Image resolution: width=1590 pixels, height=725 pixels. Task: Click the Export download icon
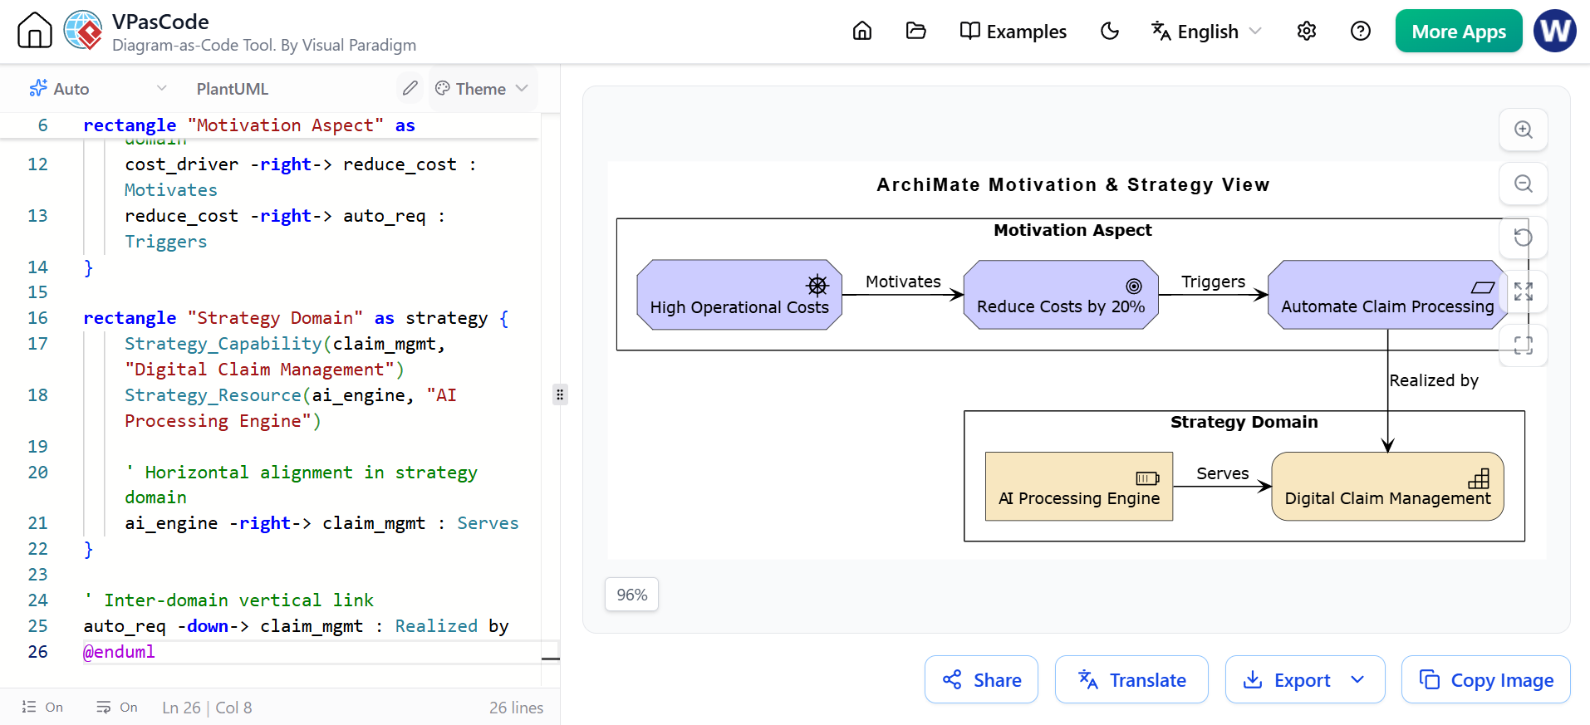click(x=1253, y=679)
